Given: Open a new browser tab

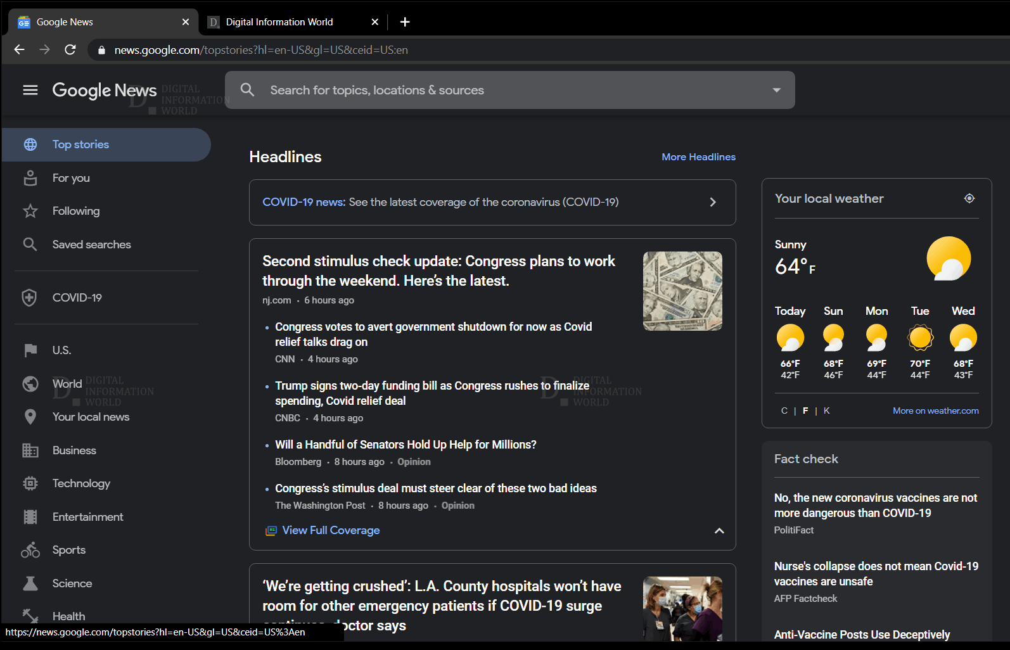Looking at the screenshot, I should (405, 22).
